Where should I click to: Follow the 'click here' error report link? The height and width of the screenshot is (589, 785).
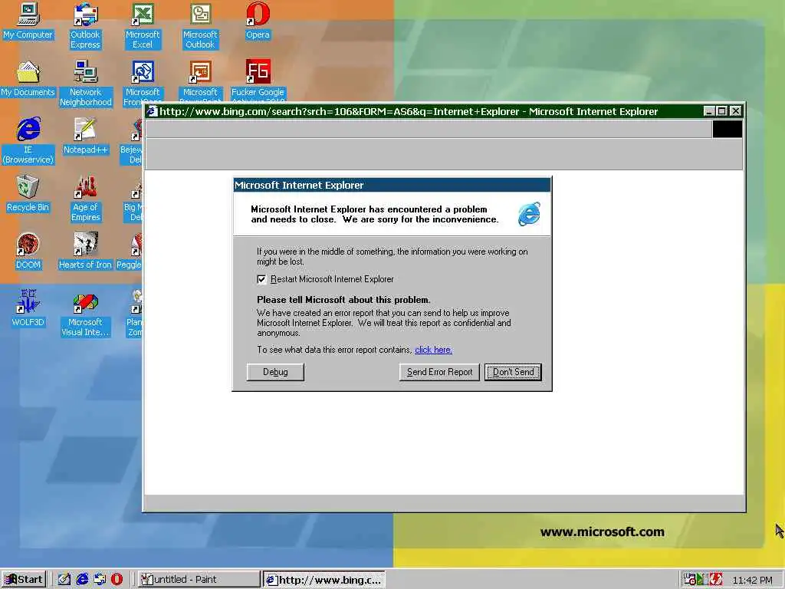point(434,350)
